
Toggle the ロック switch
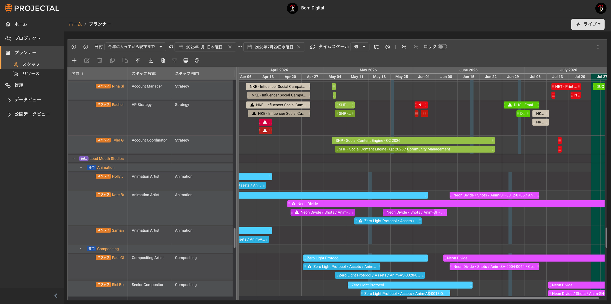(442, 47)
